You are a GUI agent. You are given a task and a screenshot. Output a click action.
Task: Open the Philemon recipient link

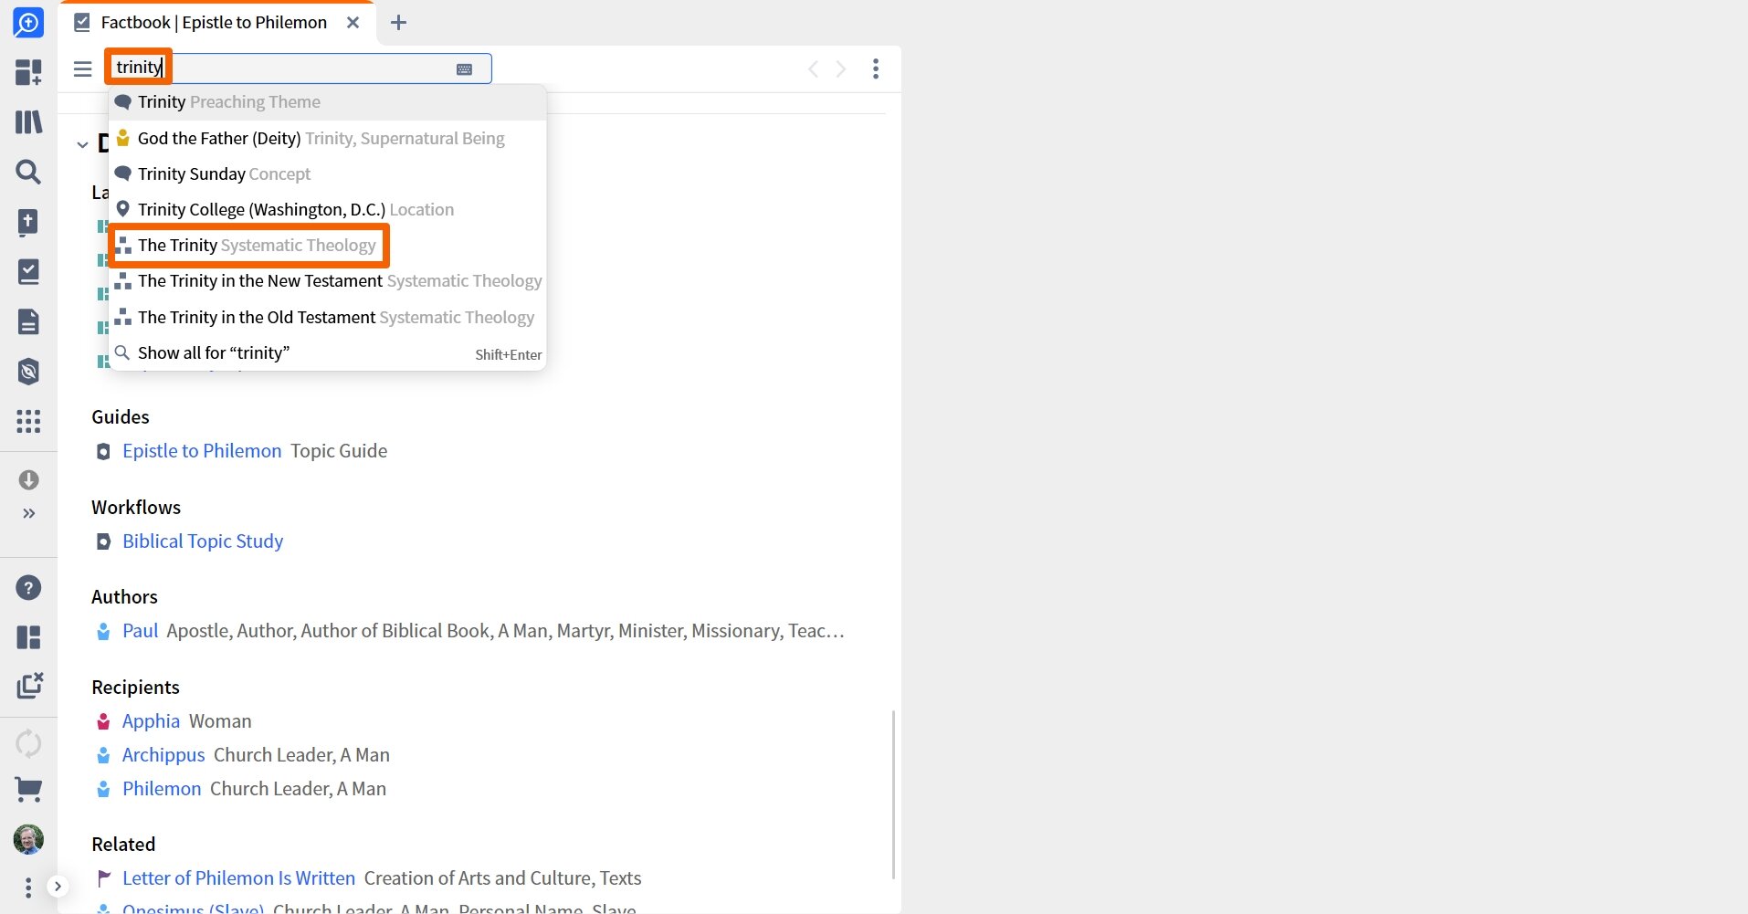pos(162,789)
